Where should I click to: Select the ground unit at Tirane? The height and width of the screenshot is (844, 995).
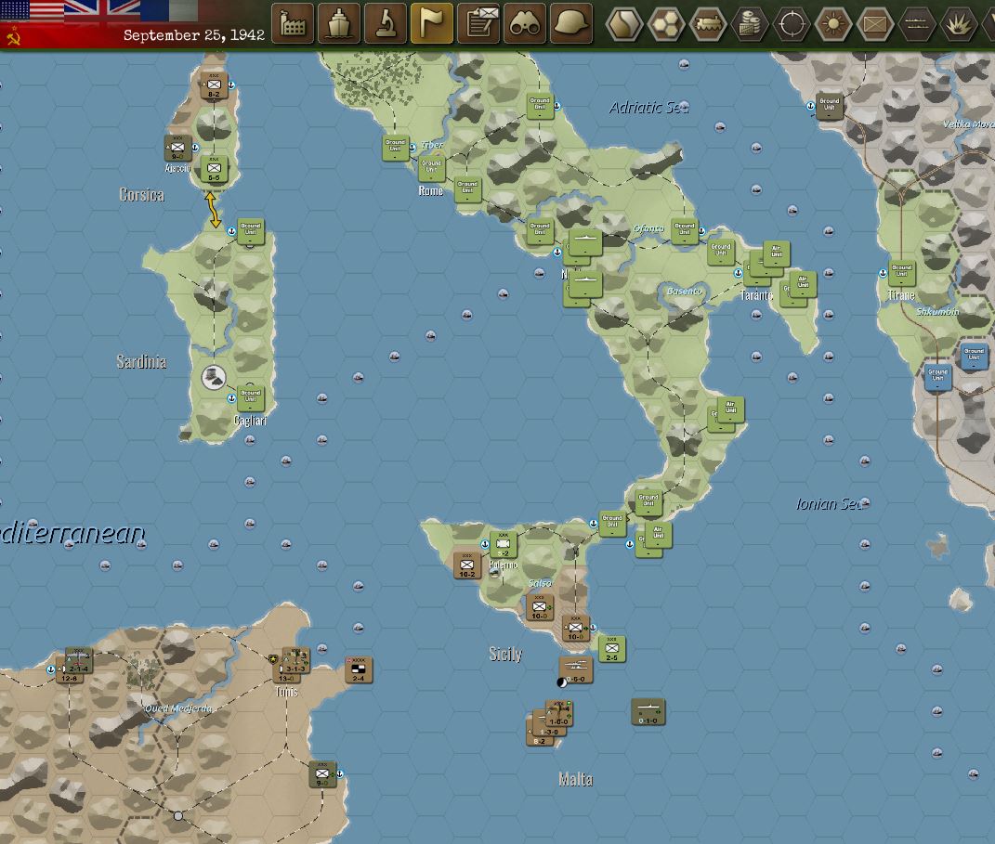[902, 273]
